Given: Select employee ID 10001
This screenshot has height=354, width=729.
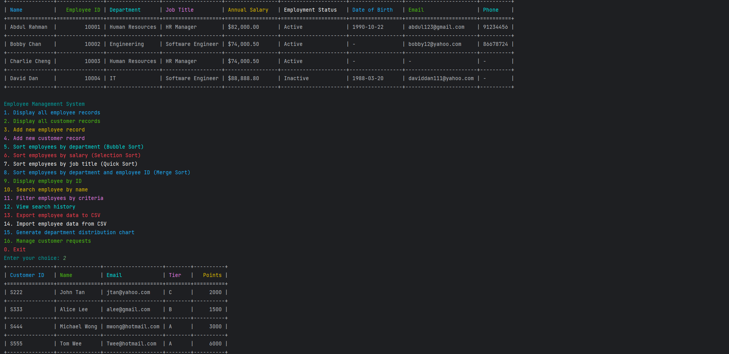Looking at the screenshot, I should tap(93, 27).
